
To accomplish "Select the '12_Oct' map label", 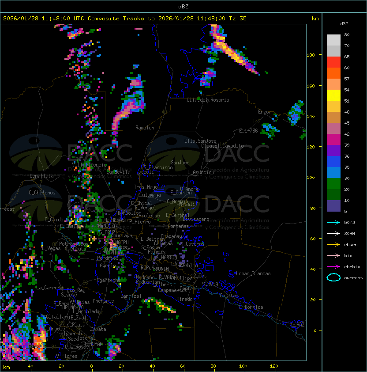I will [x=198, y=276].
